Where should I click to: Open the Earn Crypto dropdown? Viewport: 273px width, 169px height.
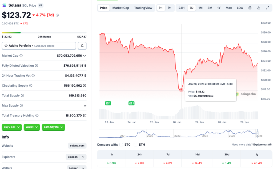(53, 127)
